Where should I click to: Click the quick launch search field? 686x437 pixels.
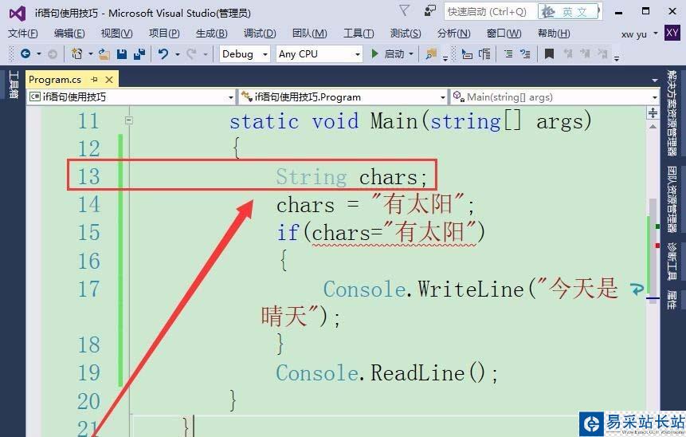click(491, 12)
